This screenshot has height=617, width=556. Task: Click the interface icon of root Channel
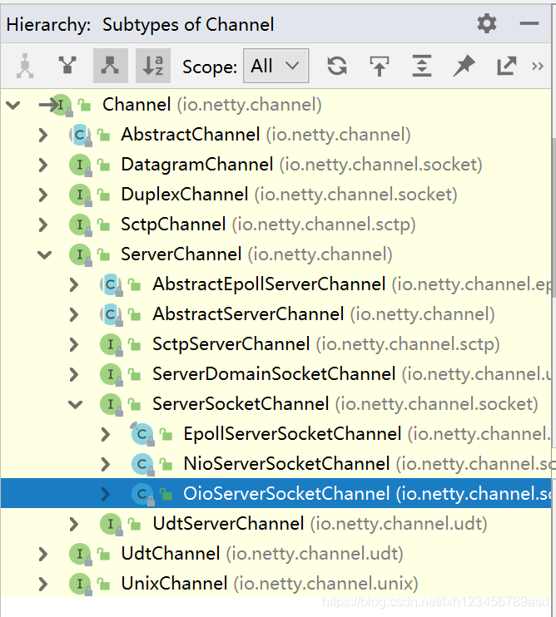pyautogui.click(x=62, y=105)
